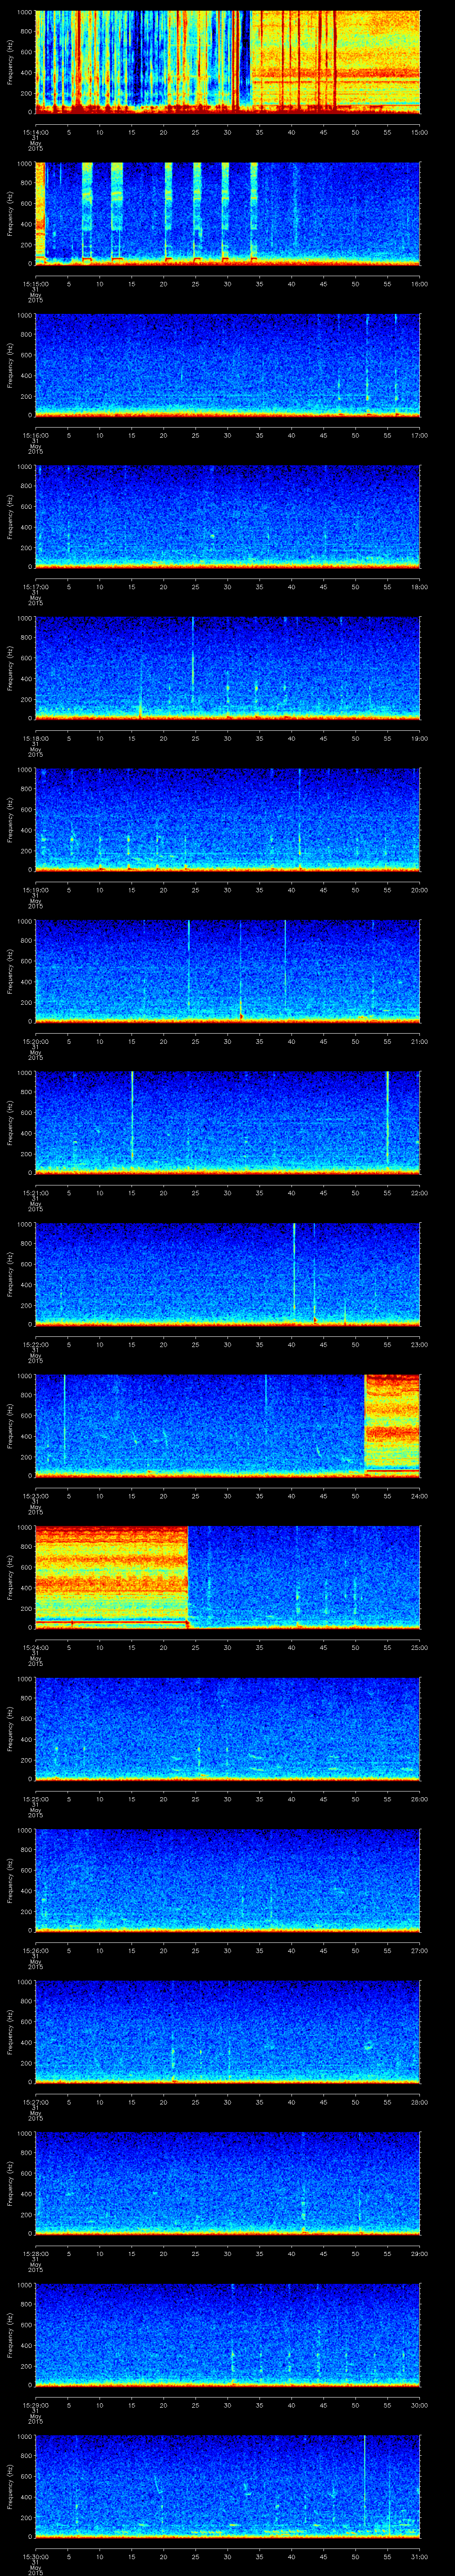Screen dimensions: 455x2576
Task: Select the 15:25:00 start time label
Action: 35,1799
